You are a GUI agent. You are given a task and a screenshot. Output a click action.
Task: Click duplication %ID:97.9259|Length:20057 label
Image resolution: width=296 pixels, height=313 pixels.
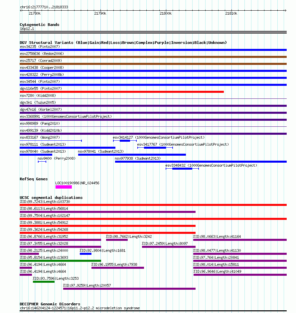click(87, 285)
